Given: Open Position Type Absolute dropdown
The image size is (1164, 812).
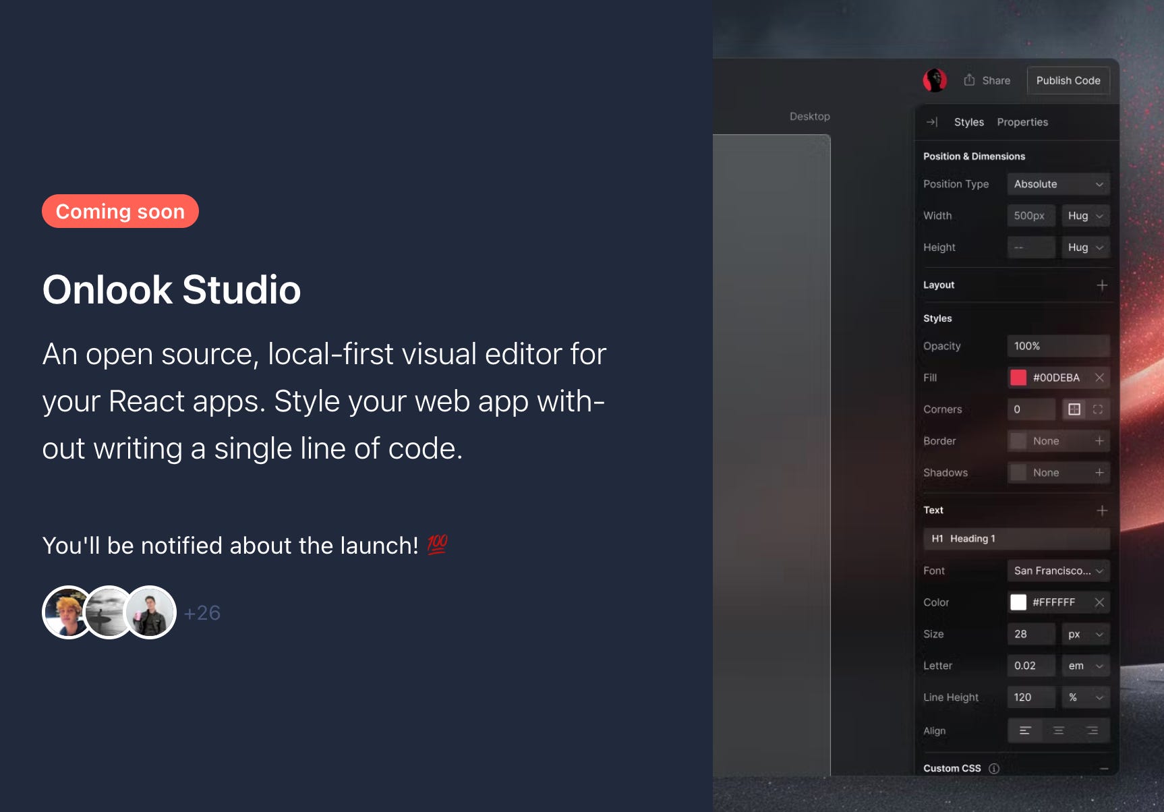Looking at the screenshot, I should pyautogui.click(x=1059, y=184).
